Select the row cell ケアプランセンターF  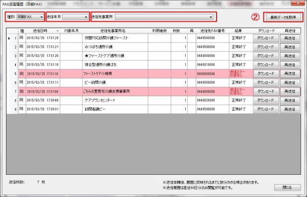pyautogui.click(x=115, y=100)
